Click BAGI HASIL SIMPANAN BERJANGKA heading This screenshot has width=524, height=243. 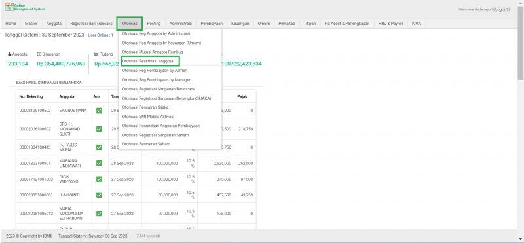click(48, 83)
